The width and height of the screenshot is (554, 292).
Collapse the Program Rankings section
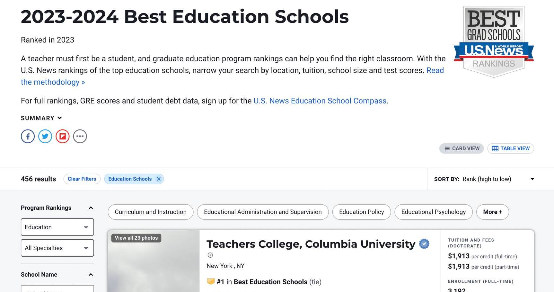coord(91,208)
